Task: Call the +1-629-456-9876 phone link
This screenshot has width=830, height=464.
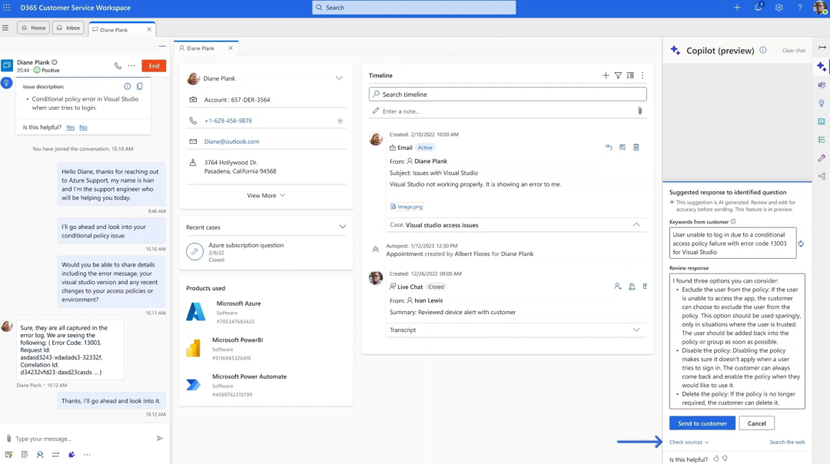Action: pyautogui.click(x=228, y=121)
